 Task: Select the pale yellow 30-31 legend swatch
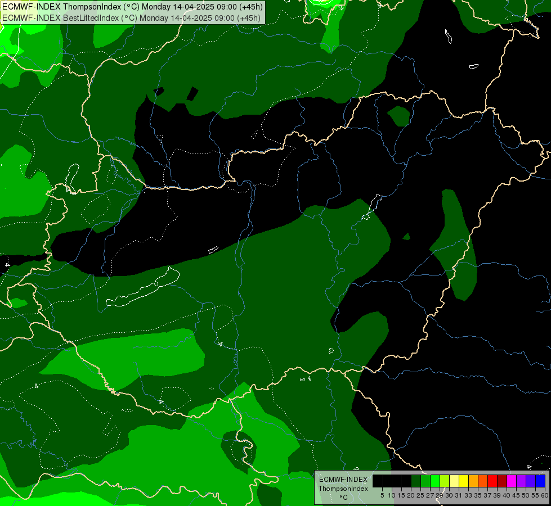[x=454, y=481]
